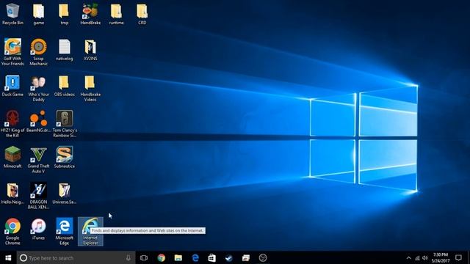Select the OBS videos folder
Screen dimensions: 470x264
(x=64, y=86)
